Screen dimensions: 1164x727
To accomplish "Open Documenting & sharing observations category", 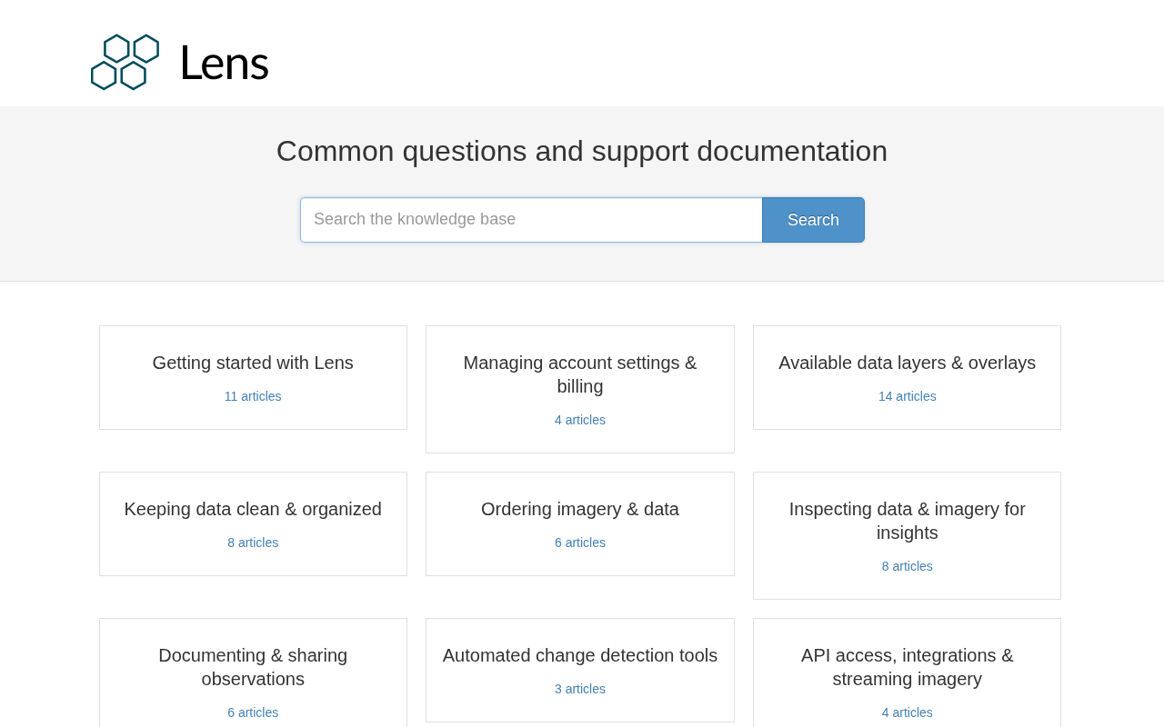I will (x=253, y=667).
